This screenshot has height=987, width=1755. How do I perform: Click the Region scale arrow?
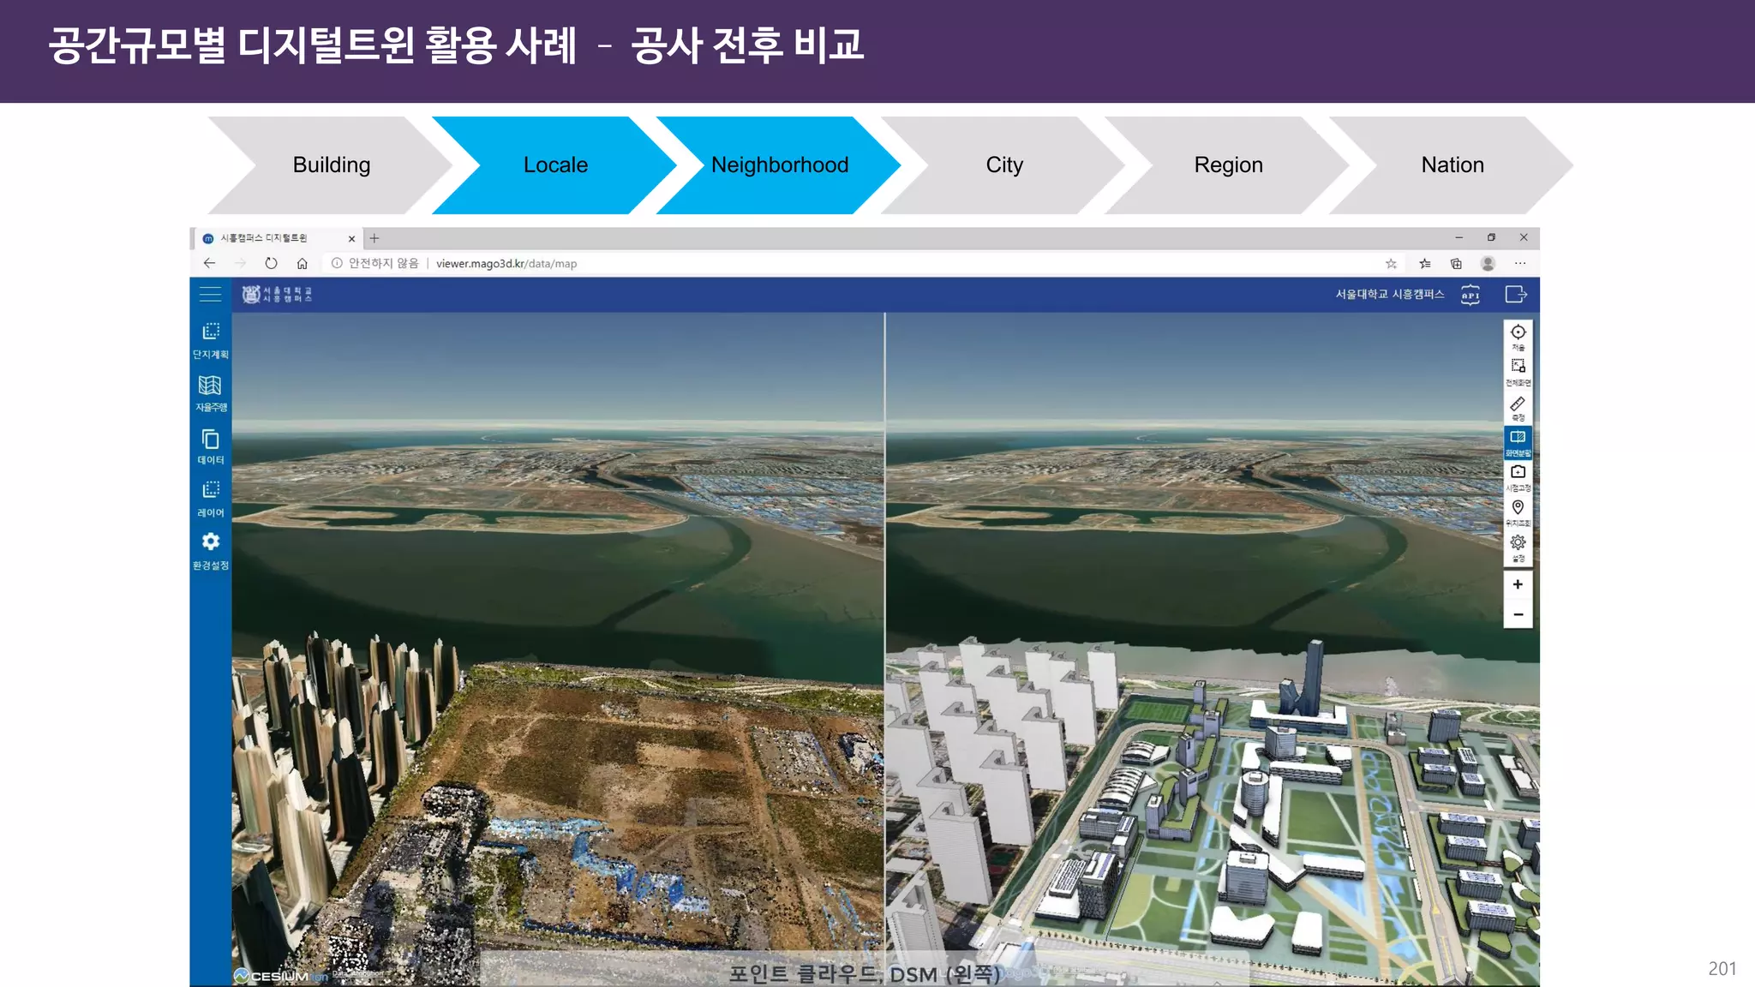tap(1228, 164)
